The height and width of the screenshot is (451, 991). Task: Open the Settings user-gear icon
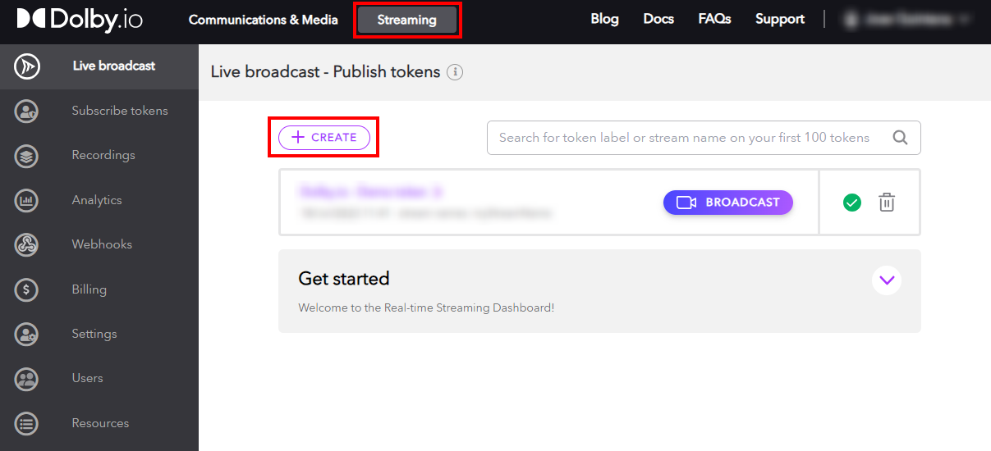27,334
